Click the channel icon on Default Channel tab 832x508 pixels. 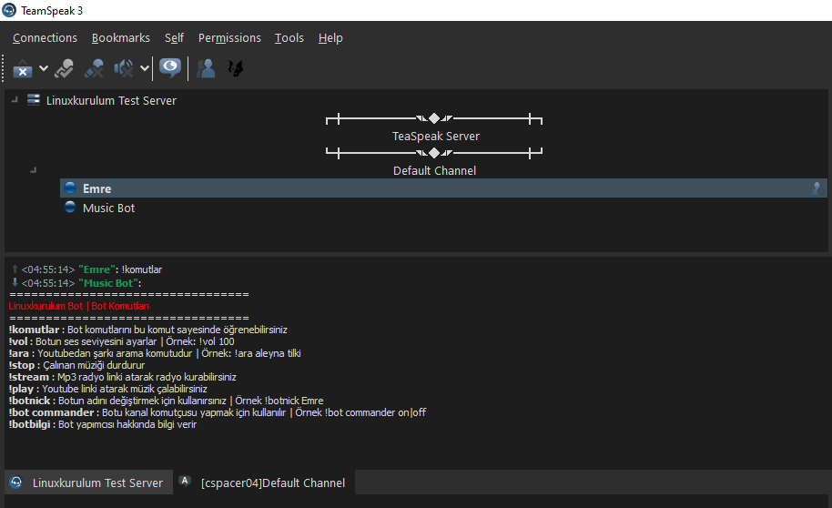(x=185, y=481)
